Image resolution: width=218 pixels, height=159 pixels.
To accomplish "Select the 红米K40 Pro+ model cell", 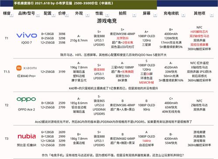I will pyautogui.click(x=27, y=76).
